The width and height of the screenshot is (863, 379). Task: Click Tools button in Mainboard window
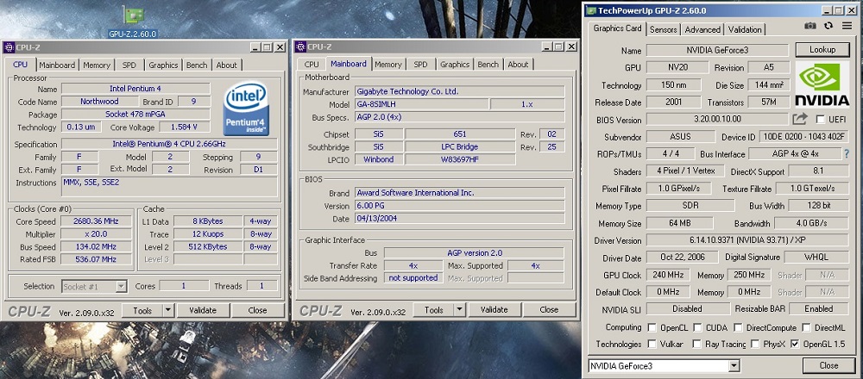(x=434, y=310)
